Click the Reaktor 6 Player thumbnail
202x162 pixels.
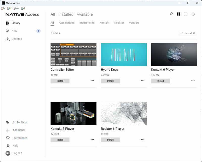[x=124, y=114]
